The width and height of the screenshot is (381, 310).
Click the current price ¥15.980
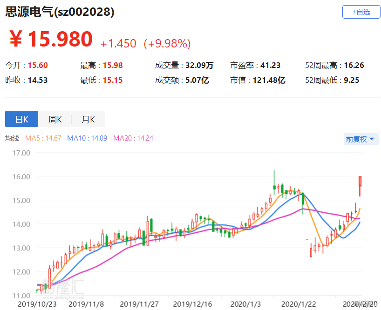pyautogui.click(x=51, y=40)
